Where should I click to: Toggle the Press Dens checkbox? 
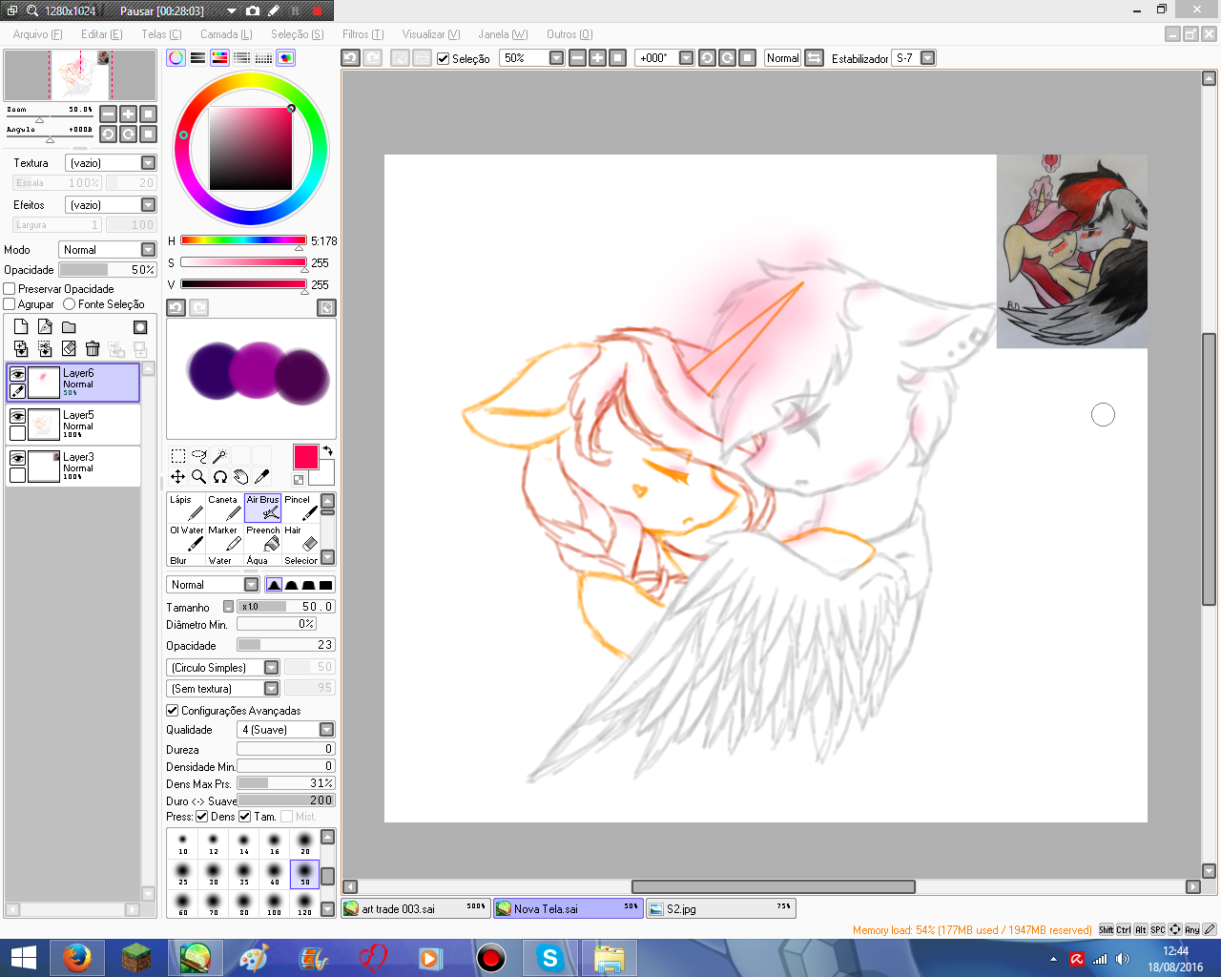tap(202, 816)
